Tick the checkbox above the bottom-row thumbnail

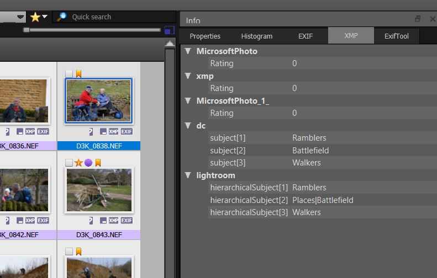69,252
